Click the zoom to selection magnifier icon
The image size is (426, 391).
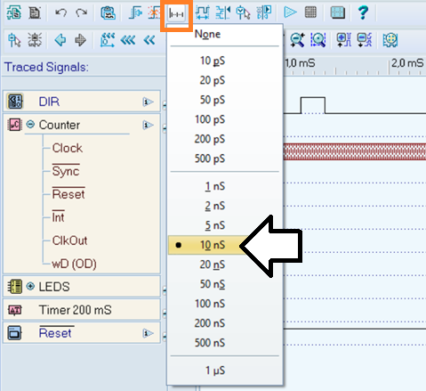coord(318,40)
